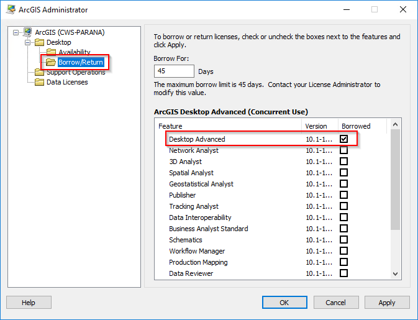The image size is (418, 320).
Task: Check the Network Analyst borrowed checkbox
Action: 343,150
